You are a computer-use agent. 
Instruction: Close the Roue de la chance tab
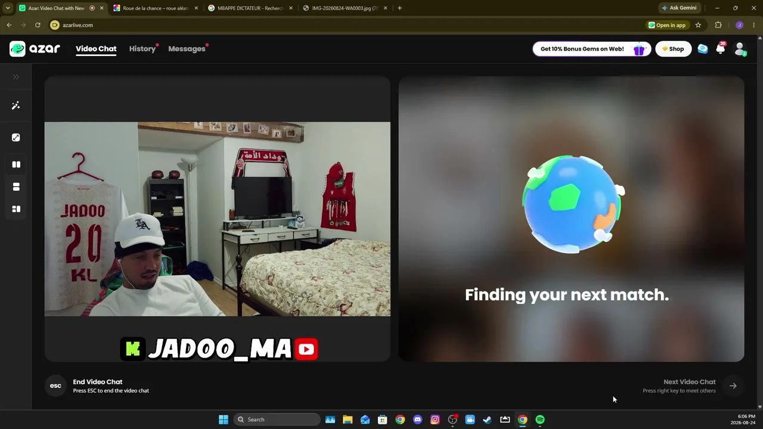196,8
